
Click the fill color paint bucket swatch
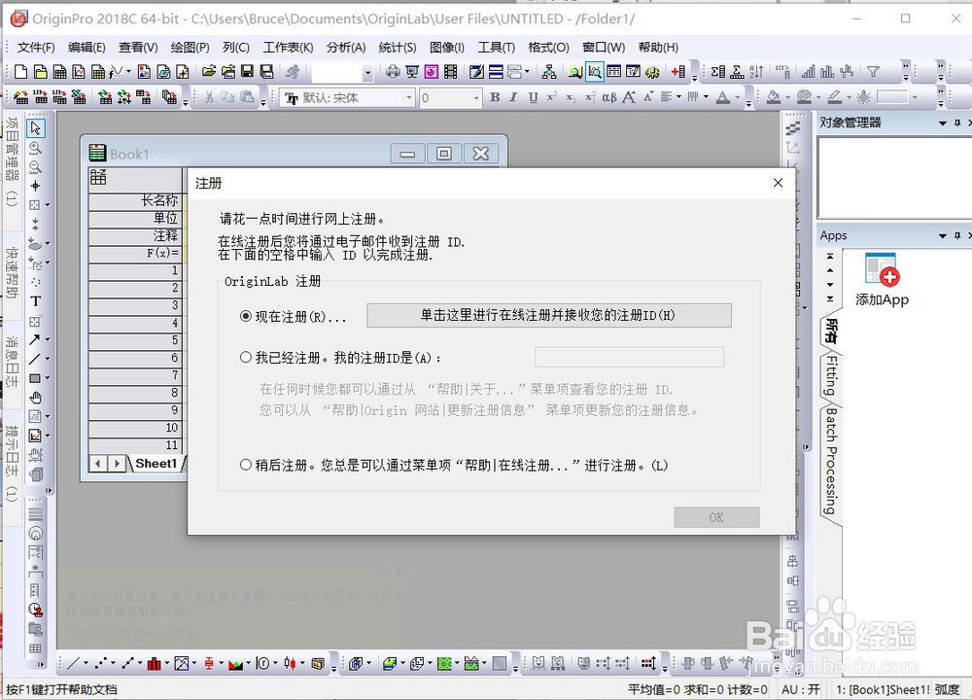tap(773, 97)
